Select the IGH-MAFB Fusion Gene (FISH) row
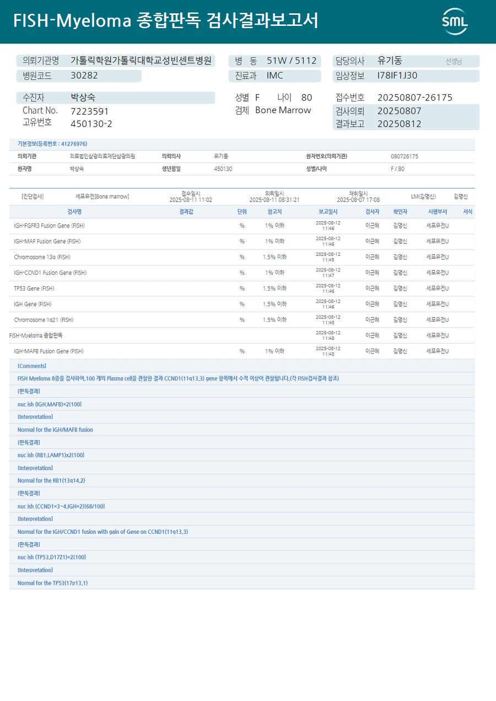 click(x=242, y=351)
